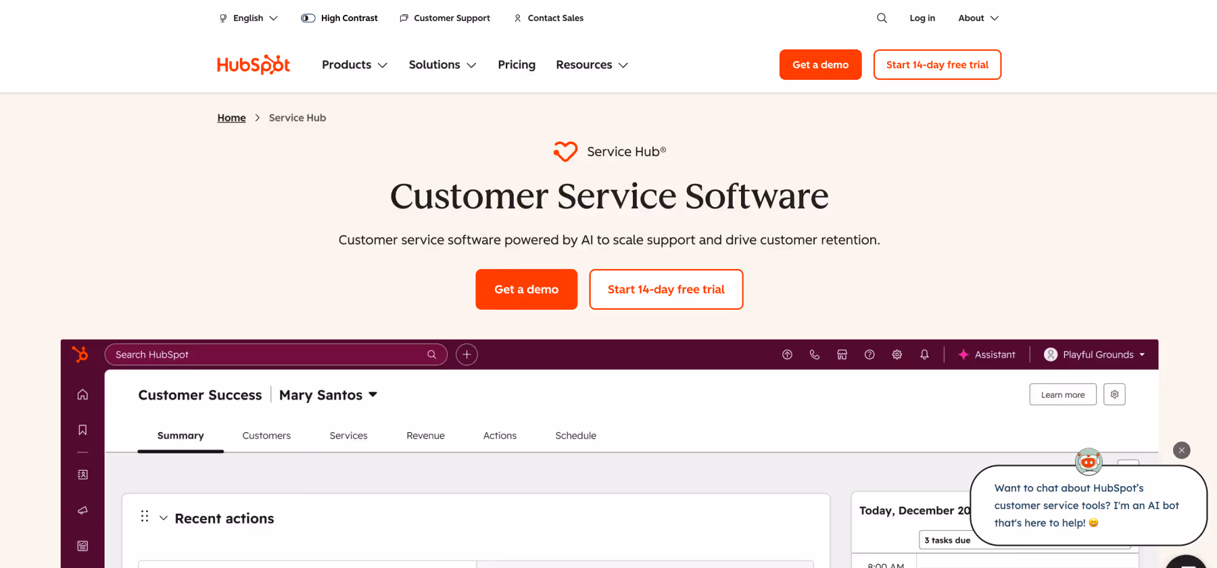
Task: Grab the drag handle dots beside Recent actions
Action: (x=145, y=517)
